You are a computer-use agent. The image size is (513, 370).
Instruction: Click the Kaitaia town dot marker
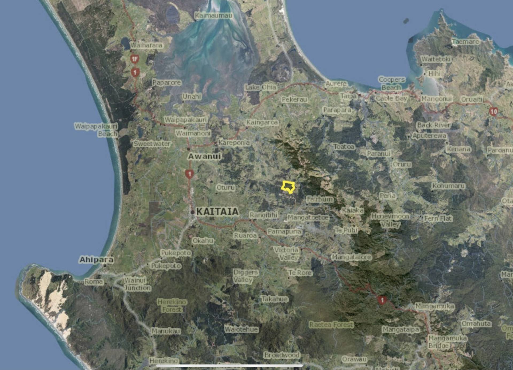pyautogui.click(x=193, y=212)
